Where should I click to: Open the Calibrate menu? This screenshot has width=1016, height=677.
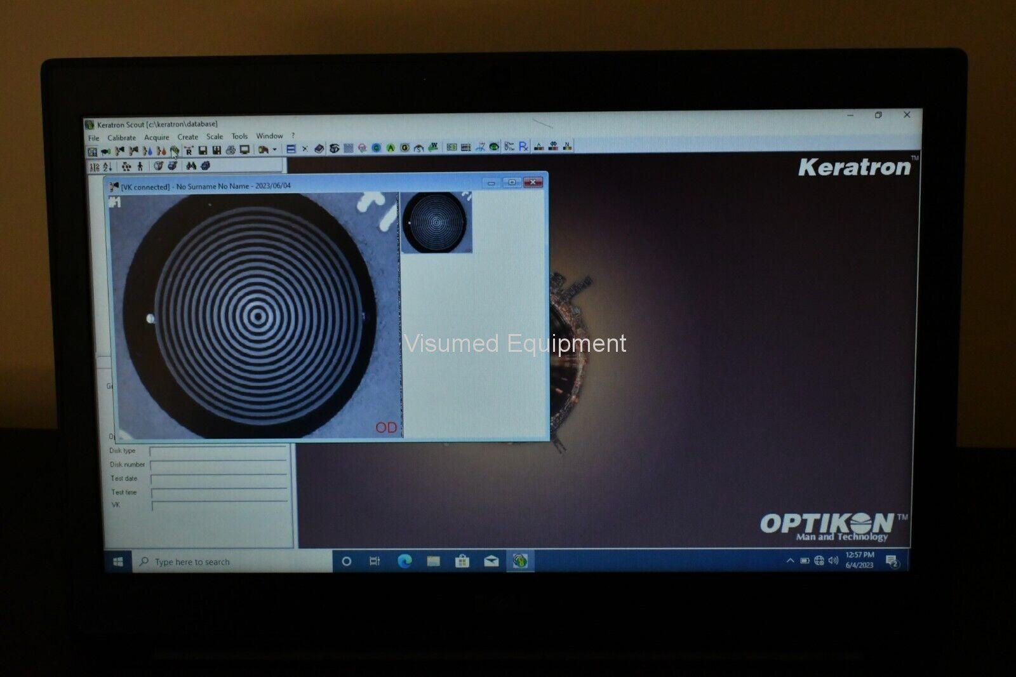[x=121, y=138]
